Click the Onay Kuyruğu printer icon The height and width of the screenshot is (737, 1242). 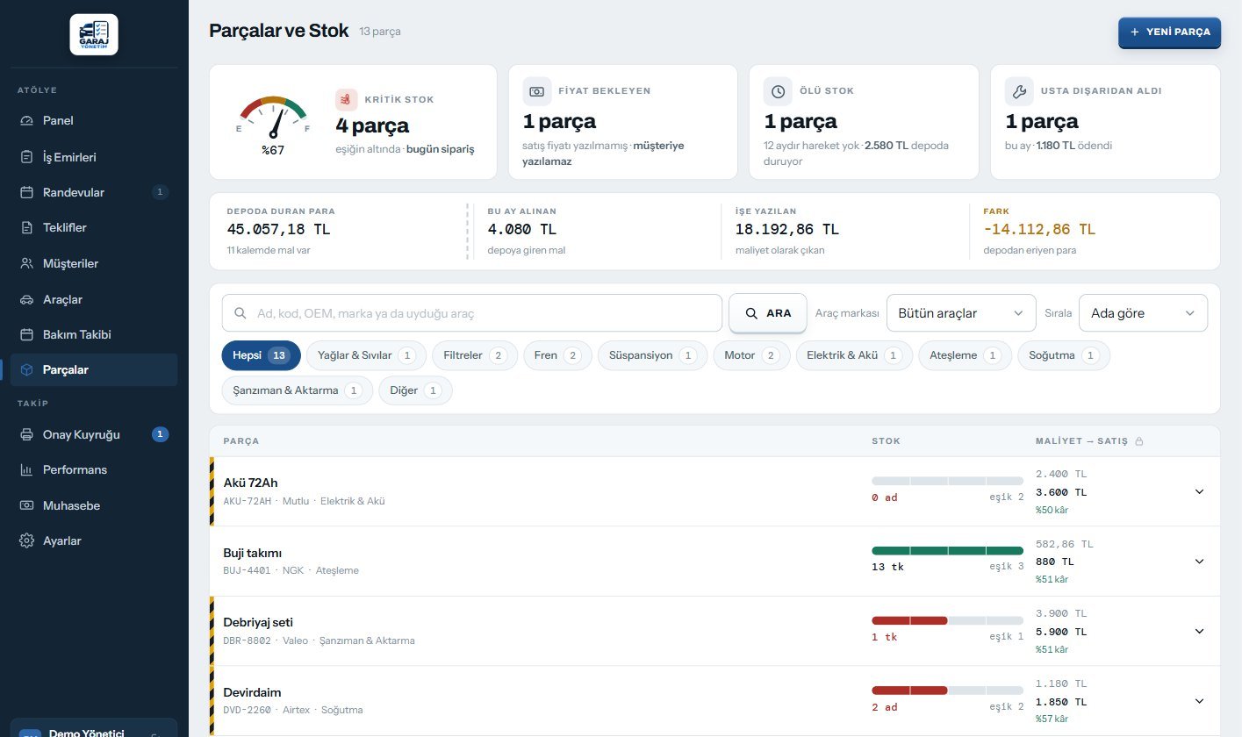pyautogui.click(x=26, y=434)
